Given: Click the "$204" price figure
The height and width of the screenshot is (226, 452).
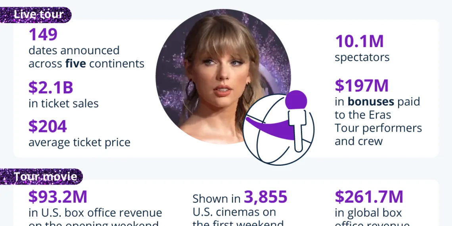Looking at the screenshot, I should tap(48, 126).
